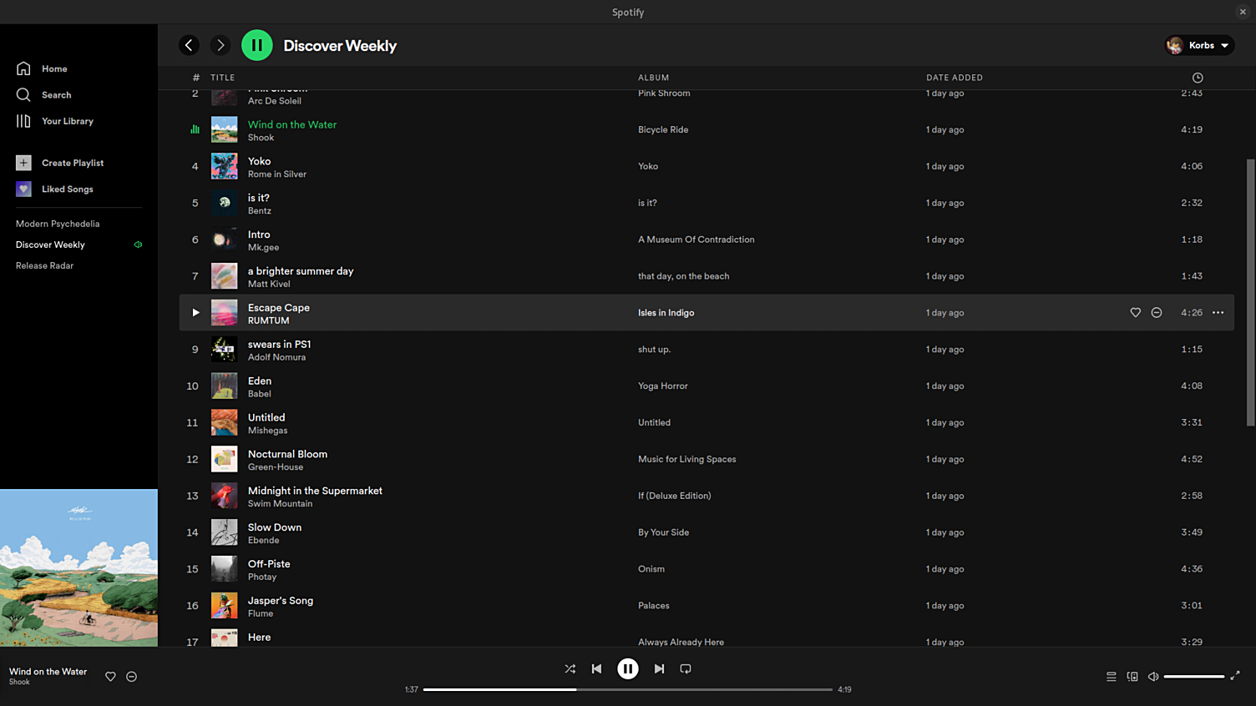
Task: Click the mute speaker icon
Action: click(x=1153, y=677)
